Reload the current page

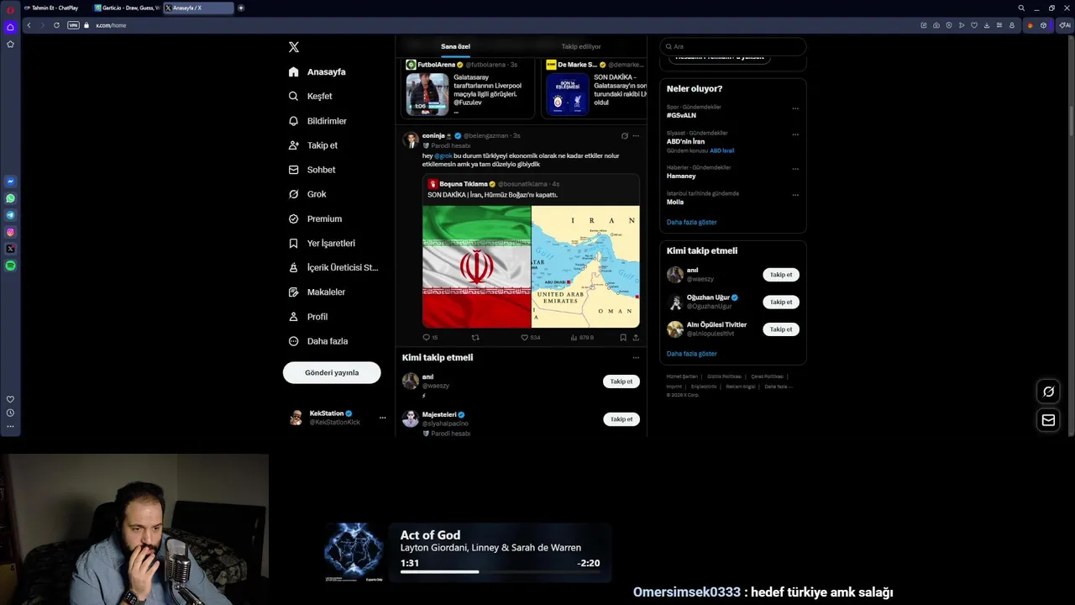56,25
